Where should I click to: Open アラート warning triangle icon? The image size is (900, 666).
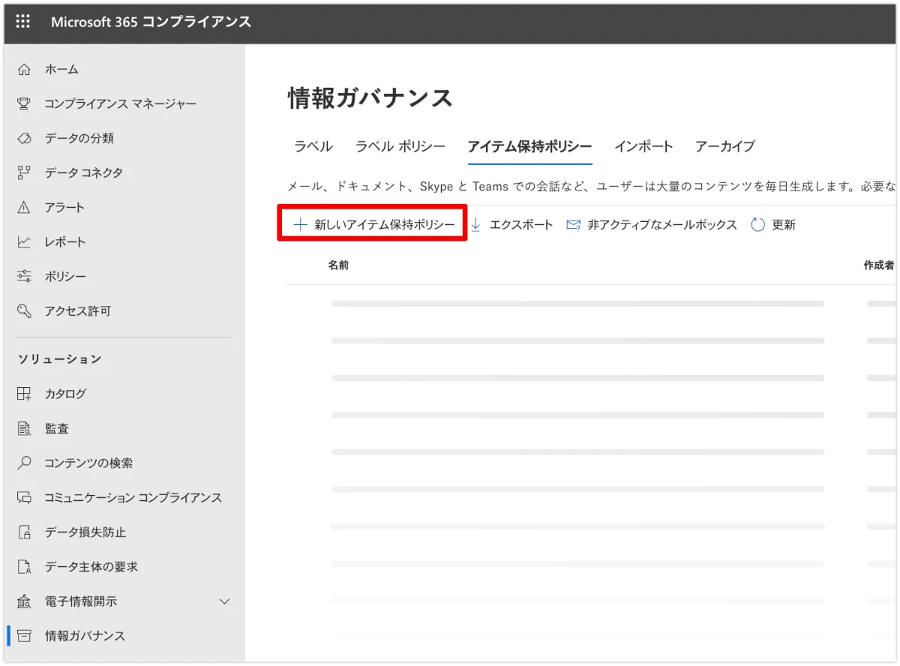click(24, 208)
